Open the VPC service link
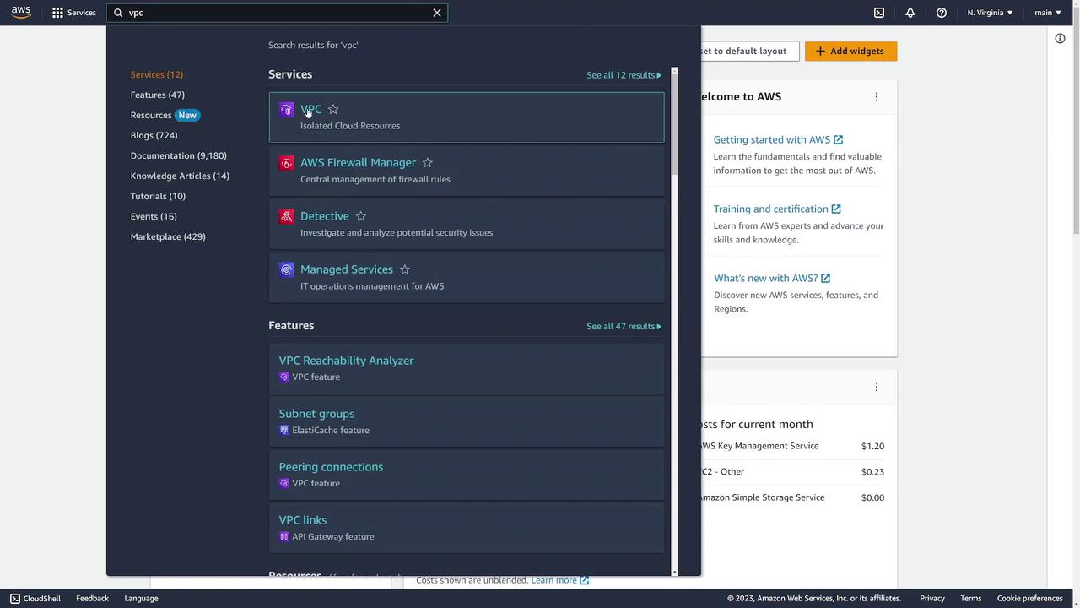Viewport: 1080px width, 608px height. click(x=310, y=109)
